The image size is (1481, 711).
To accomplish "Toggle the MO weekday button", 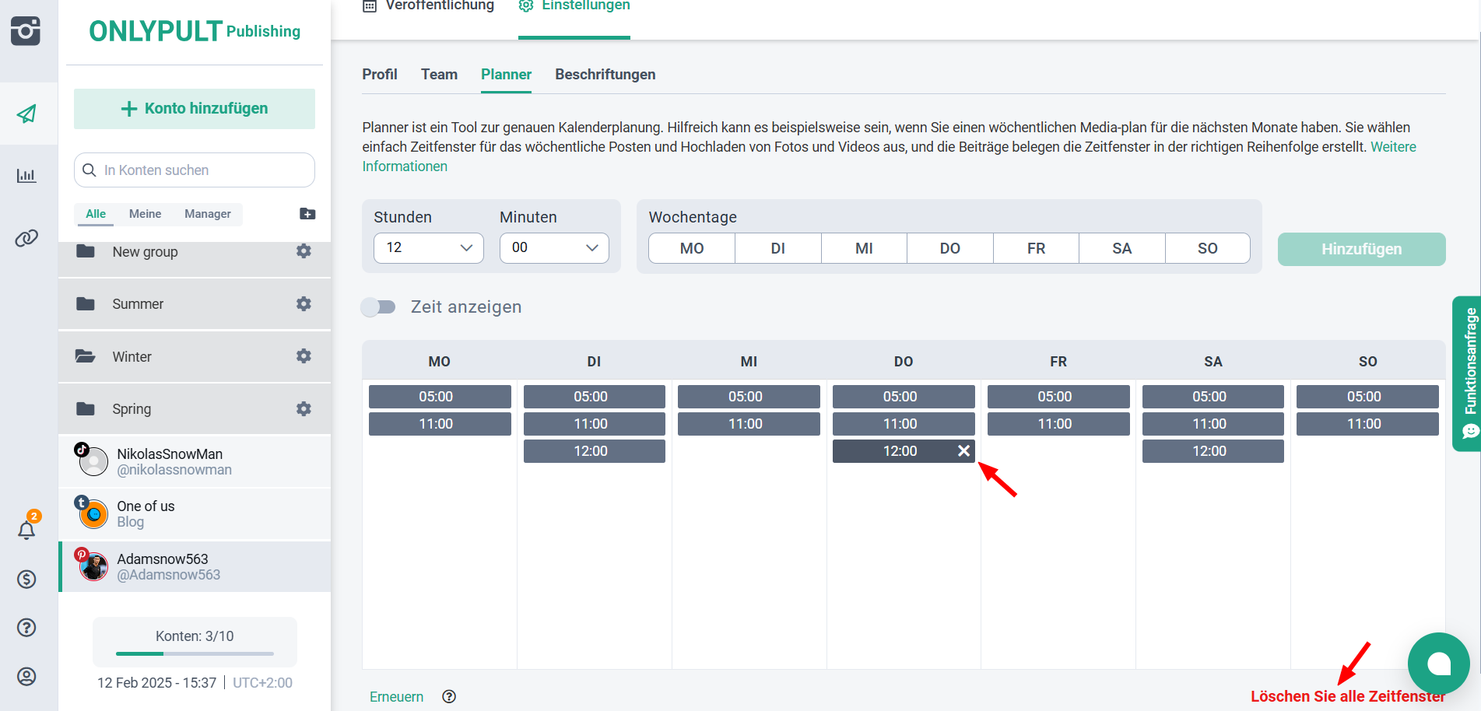I will coord(691,249).
